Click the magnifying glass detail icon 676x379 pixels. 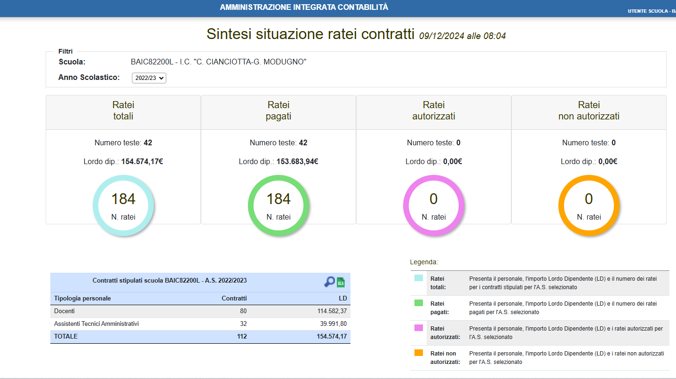pyautogui.click(x=329, y=282)
